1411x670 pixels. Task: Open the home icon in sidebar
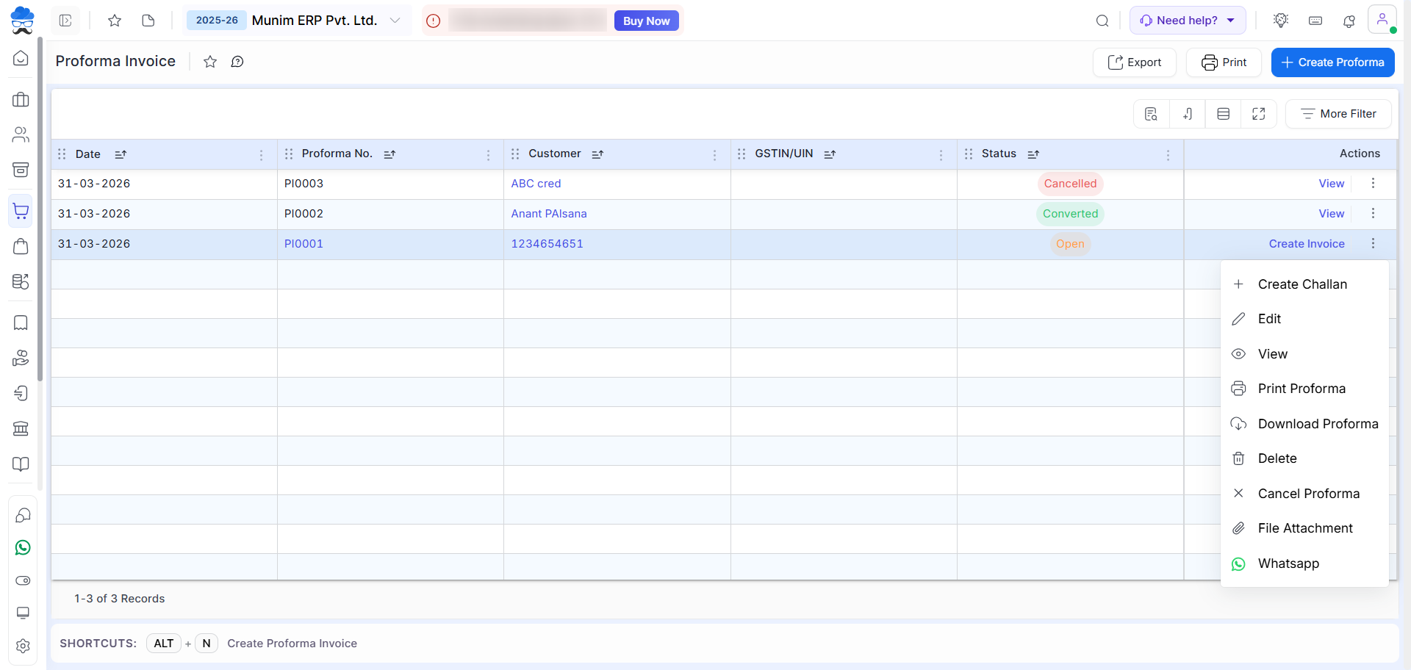(21, 59)
